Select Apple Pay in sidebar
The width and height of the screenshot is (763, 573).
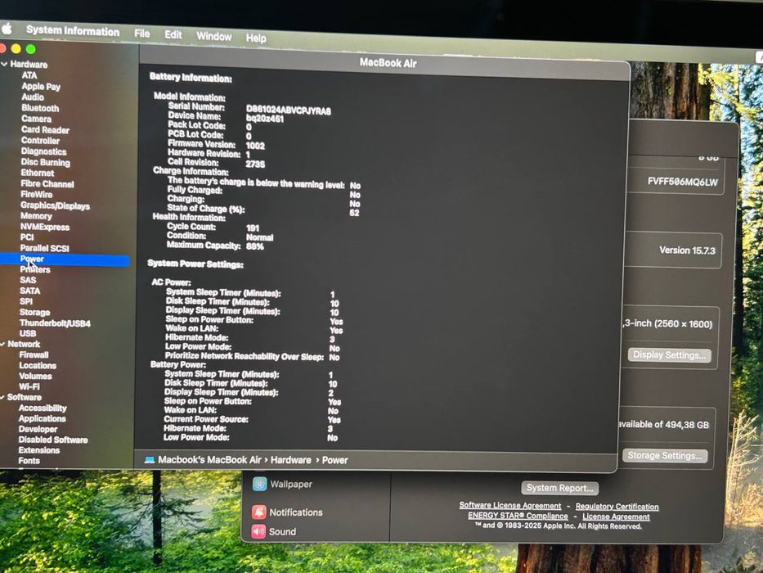click(41, 87)
